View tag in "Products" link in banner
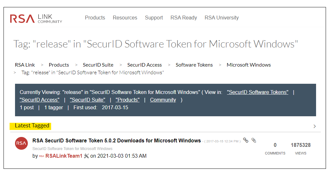This screenshot has width=333, height=179. [128, 100]
